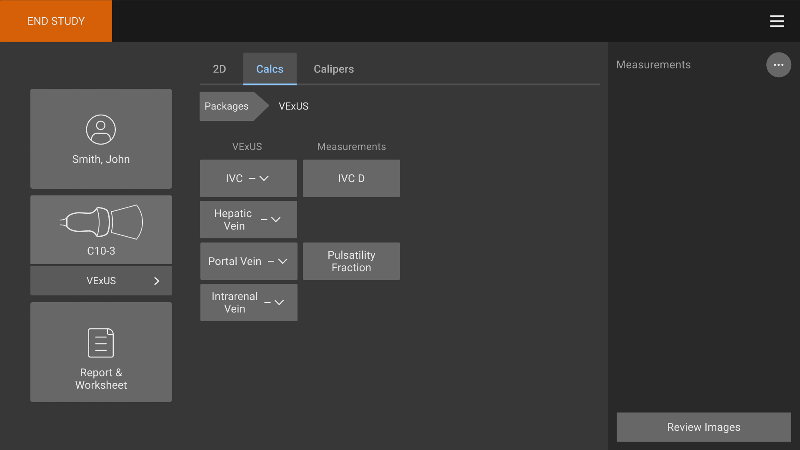This screenshot has width=800, height=450.
Task: Start the IVC D measurement
Action: (351, 178)
